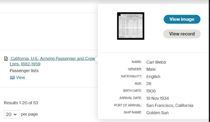Click the nationality value English
The image size is (210, 122).
(153, 77)
